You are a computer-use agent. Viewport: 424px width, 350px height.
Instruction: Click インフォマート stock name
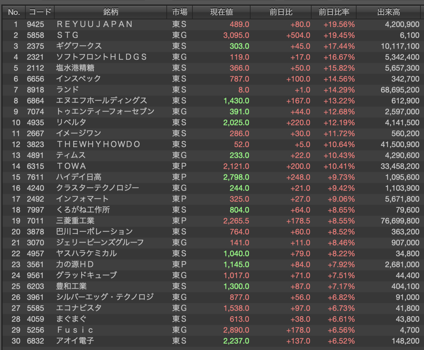pos(82,199)
